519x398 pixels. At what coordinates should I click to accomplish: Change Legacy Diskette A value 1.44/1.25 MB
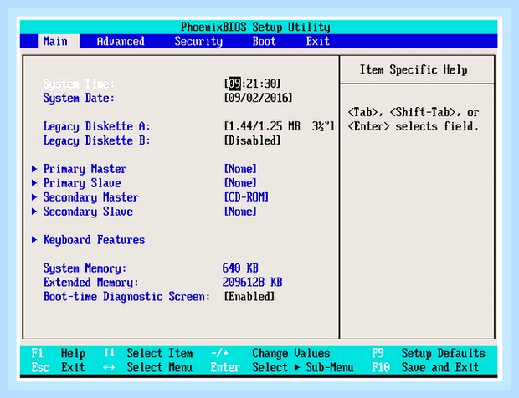tap(280, 126)
